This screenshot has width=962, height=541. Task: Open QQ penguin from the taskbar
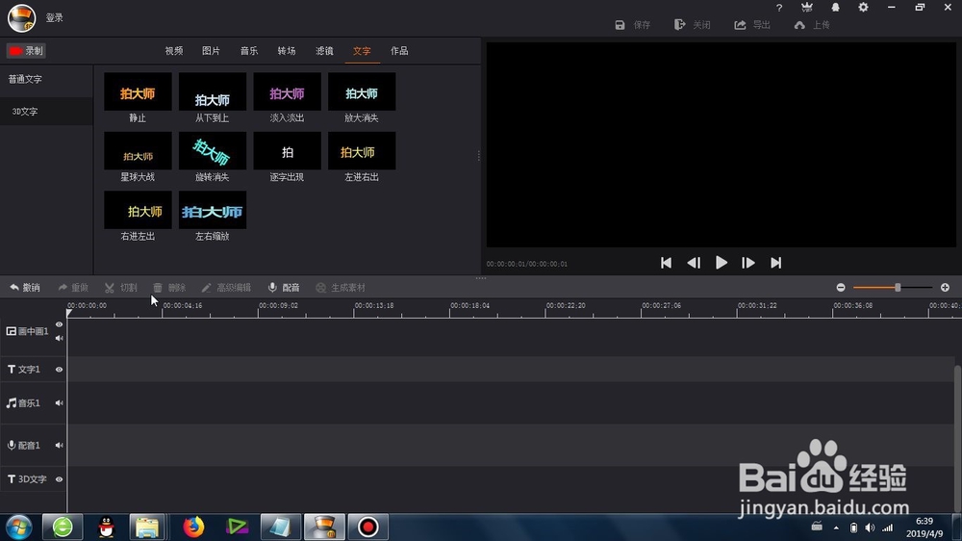point(106,528)
